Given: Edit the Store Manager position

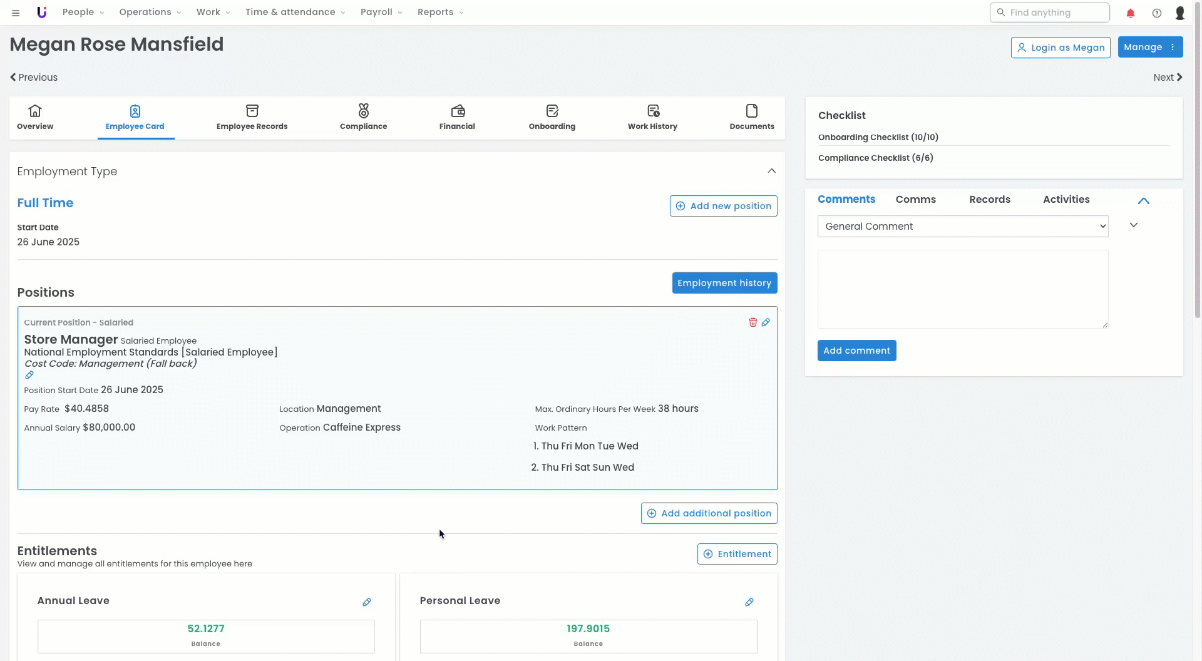Looking at the screenshot, I should pos(766,322).
